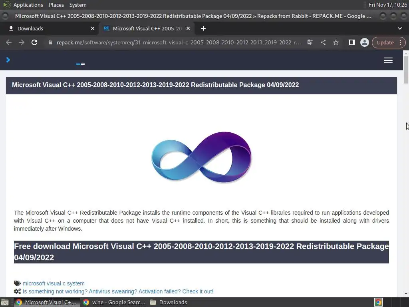Screen dimensions: 409x307
Task: Open 'Is something not working?' help link
Action: point(118,291)
